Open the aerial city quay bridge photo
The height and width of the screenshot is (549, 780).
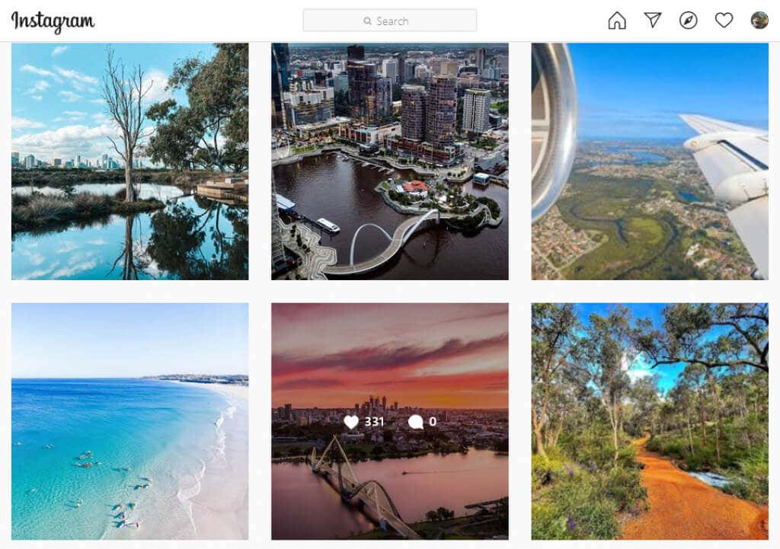[x=390, y=161]
